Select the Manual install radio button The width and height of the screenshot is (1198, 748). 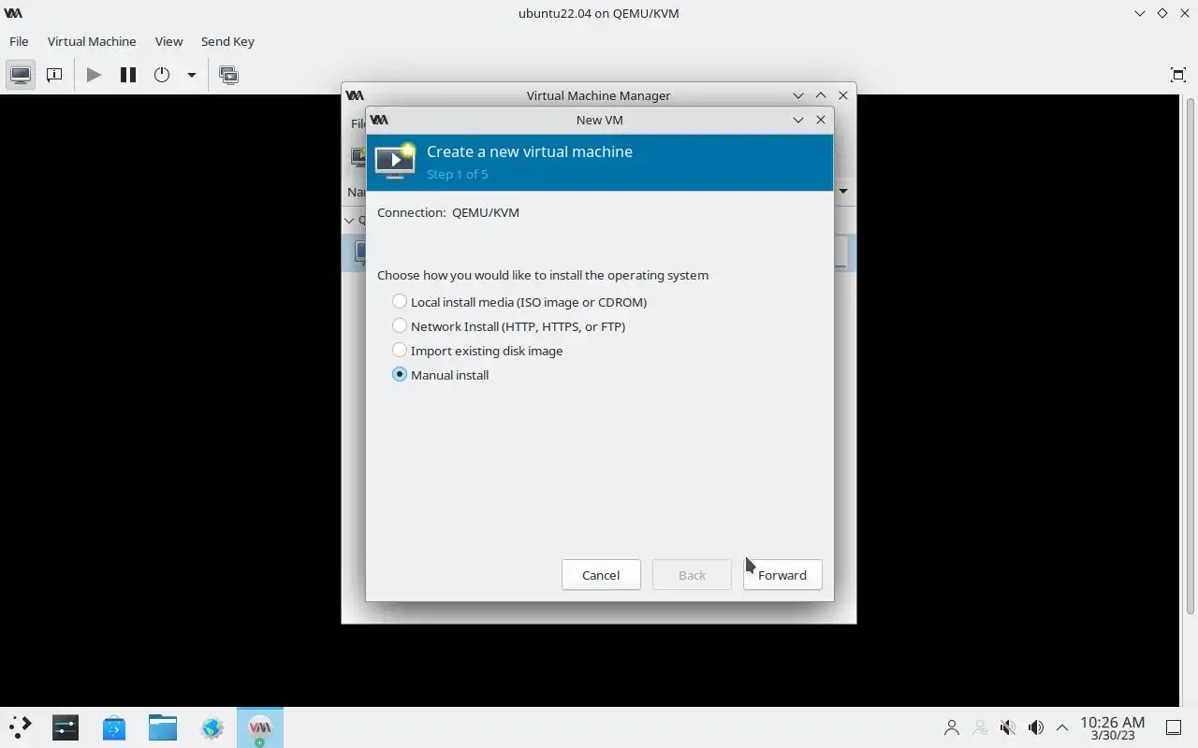pyautogui.click(x=400, y=375)
